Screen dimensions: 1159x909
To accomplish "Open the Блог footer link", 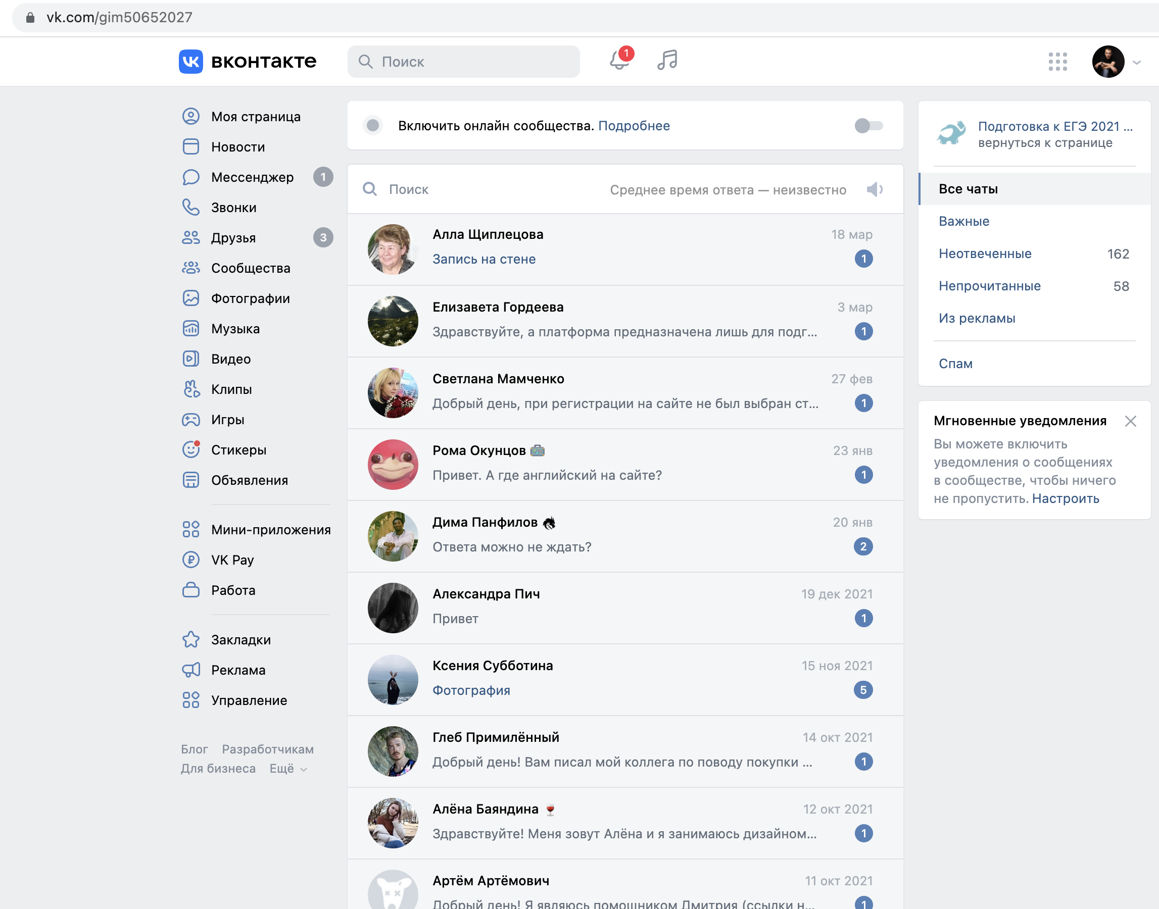I will (194, 749).
